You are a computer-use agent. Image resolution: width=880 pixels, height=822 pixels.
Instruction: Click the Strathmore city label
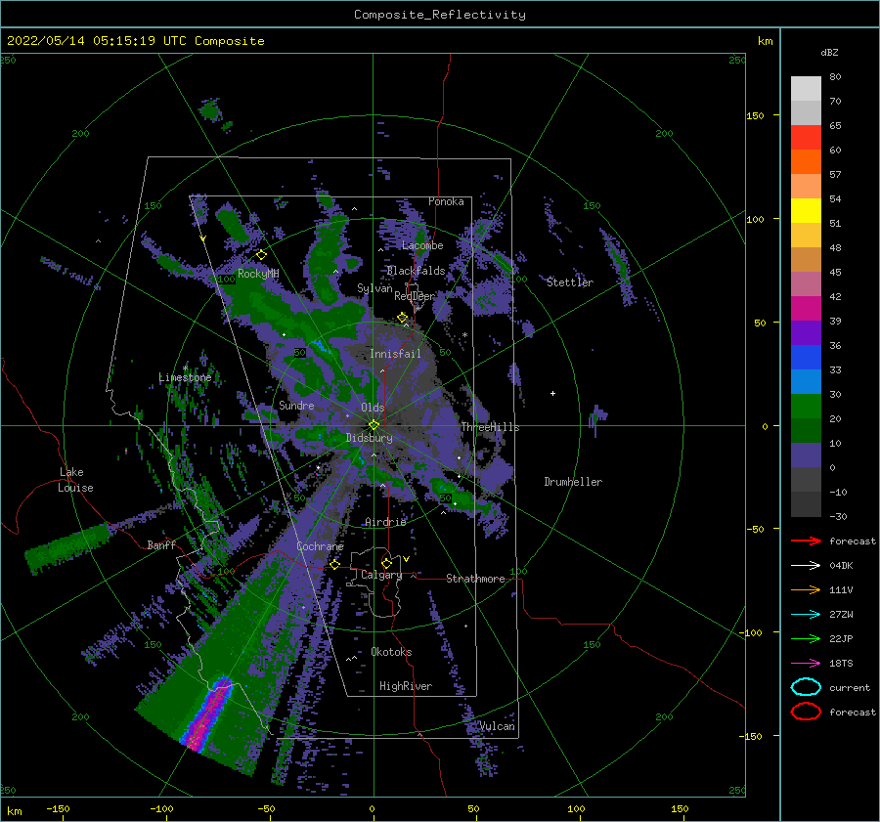475,579
